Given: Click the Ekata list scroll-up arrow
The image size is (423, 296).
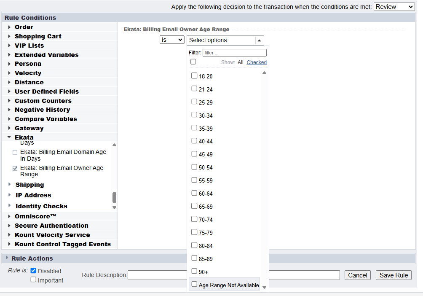Looking at the screenshot, I should click(x=114, y=145).
